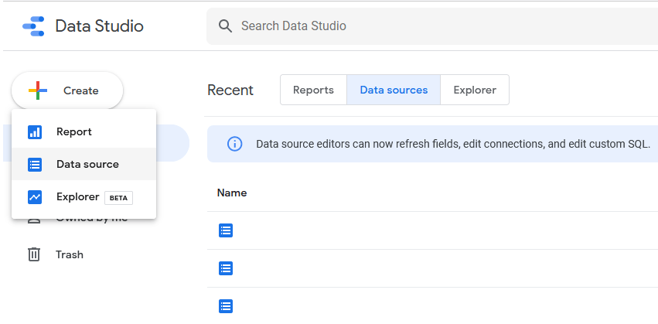Click the Trash bin icon
The height and width of the screenshot is (324, 658).
[x=33, y=254]
